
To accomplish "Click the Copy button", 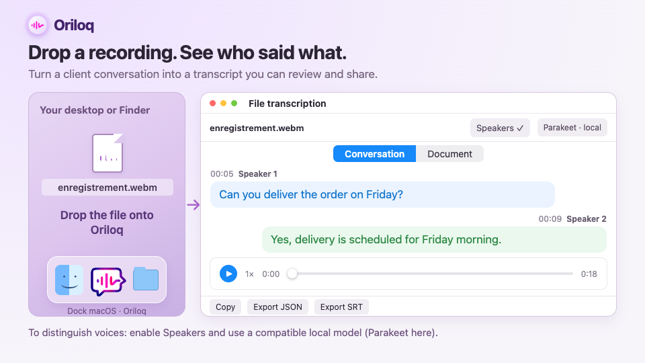I will (x=226, y=307).
